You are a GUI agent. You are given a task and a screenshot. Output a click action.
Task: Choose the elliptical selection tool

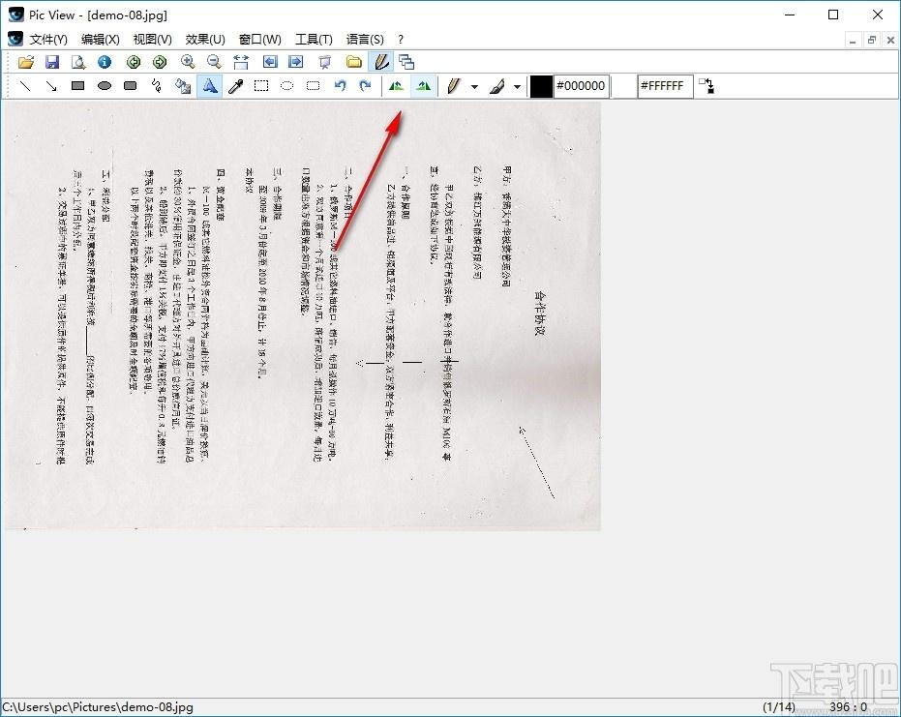[x=287, y=86]
